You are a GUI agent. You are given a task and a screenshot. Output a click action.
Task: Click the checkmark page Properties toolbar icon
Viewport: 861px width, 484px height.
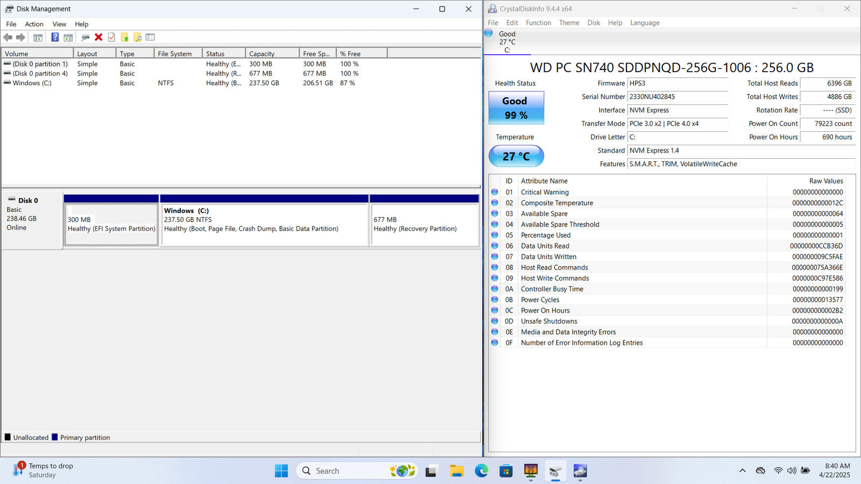(x=111, y=37)
